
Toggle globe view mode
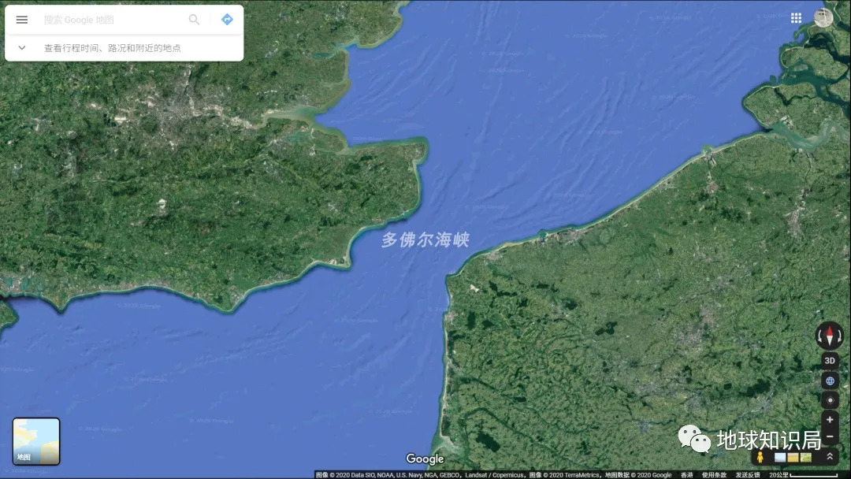[829, 381]
